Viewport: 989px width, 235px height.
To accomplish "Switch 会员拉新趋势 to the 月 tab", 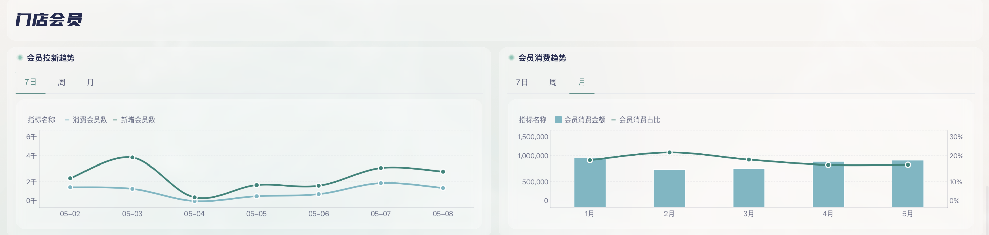I will (x=90, y=82).
